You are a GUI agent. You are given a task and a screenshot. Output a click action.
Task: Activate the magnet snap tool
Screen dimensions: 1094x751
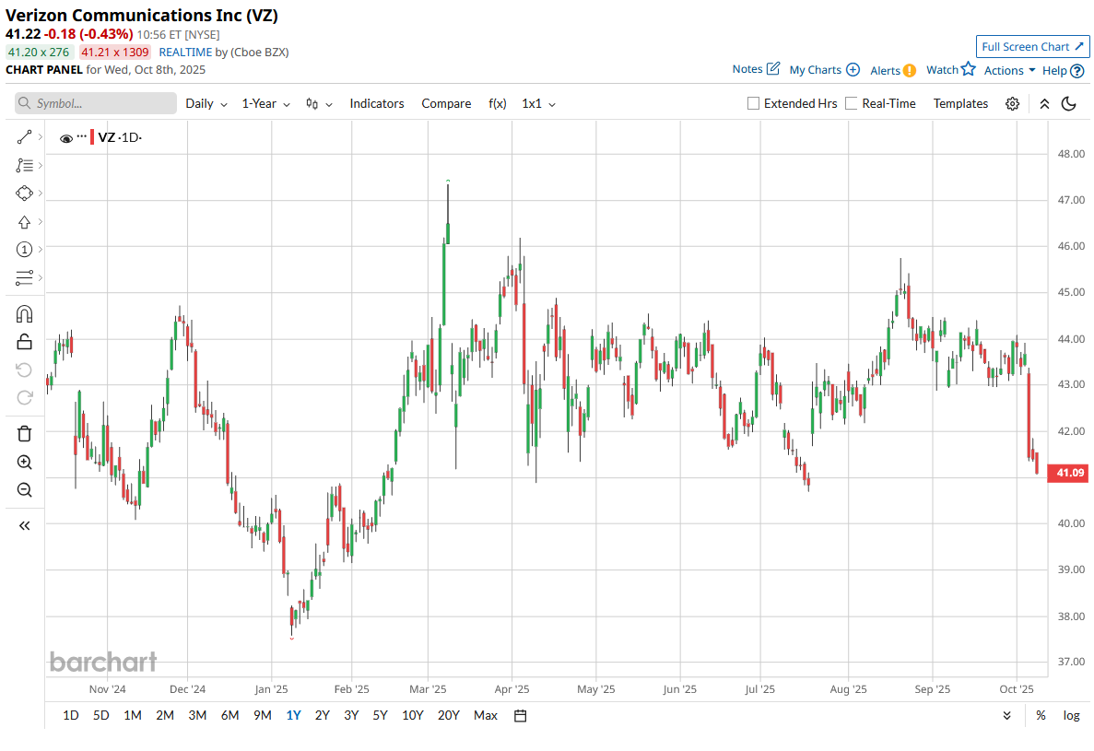click(x=24, y=313)
